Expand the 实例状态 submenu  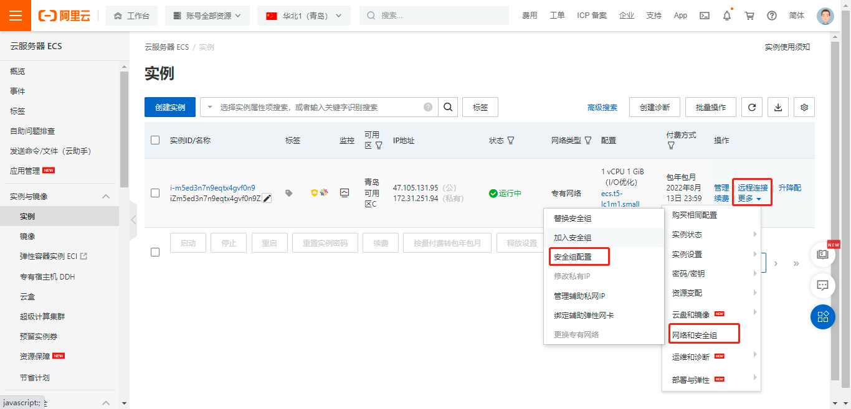711,235
